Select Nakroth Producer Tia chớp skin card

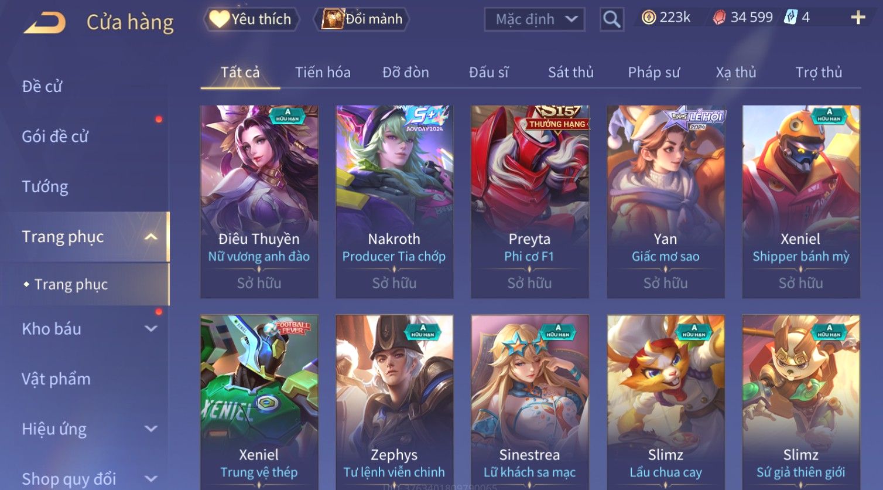pos(394,202)
